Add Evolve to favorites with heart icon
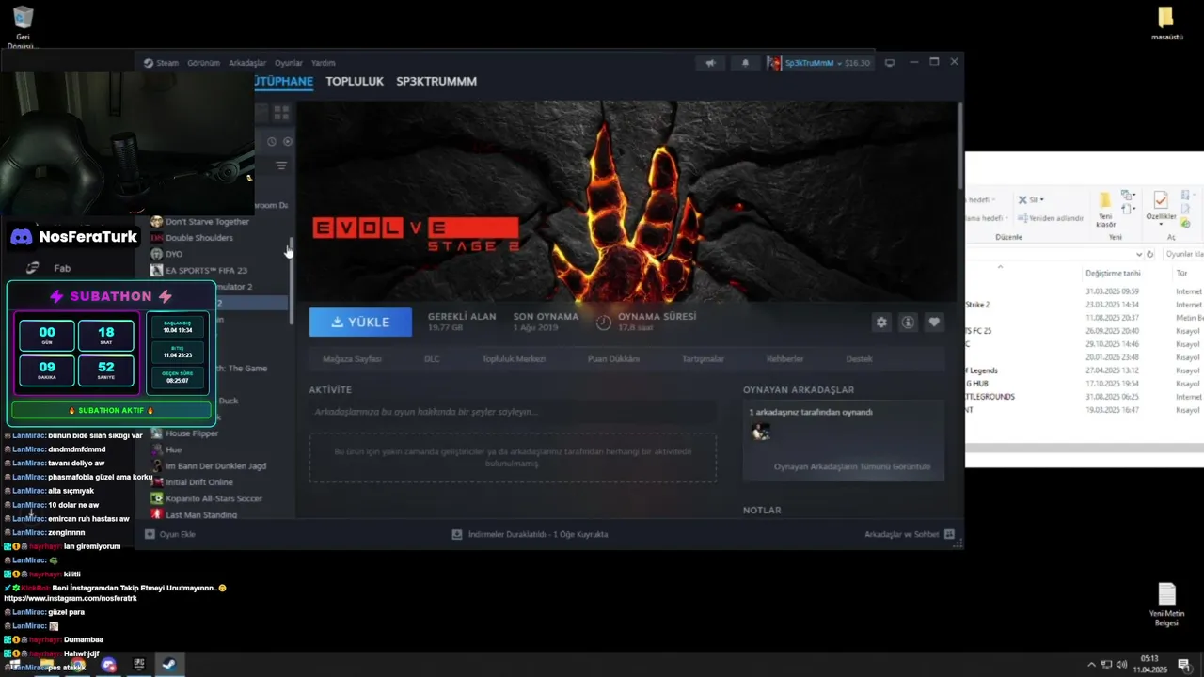Screen dimensions: 1204x677 (x=934, y=322)
